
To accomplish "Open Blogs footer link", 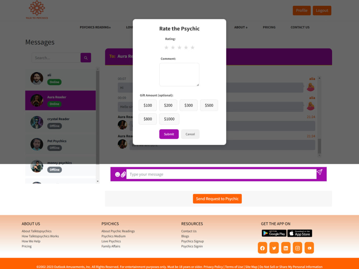I will pyautogui.click(x=185, y=236).
